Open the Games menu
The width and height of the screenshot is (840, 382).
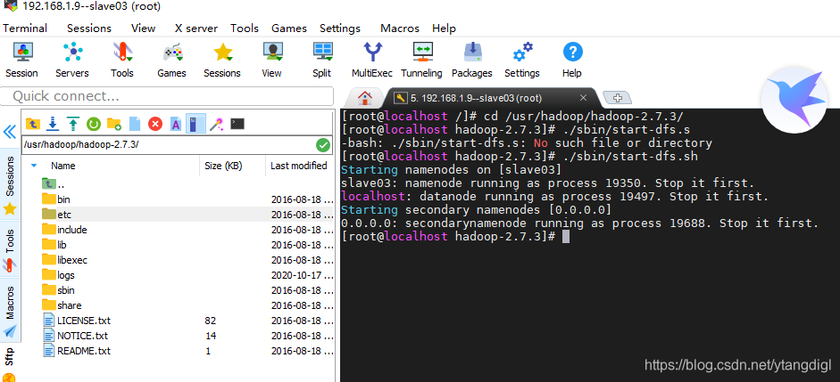point(288,28)
